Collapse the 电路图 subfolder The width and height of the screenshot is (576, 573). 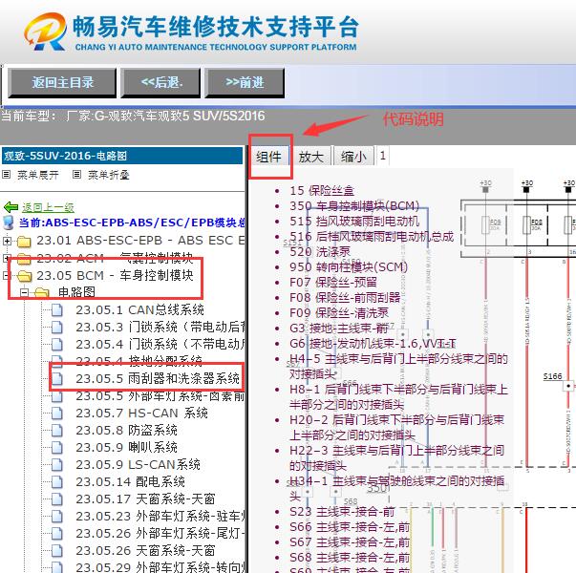tap(24, 292)
